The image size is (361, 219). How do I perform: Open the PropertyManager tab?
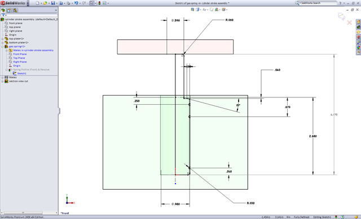tap(9, 10)
